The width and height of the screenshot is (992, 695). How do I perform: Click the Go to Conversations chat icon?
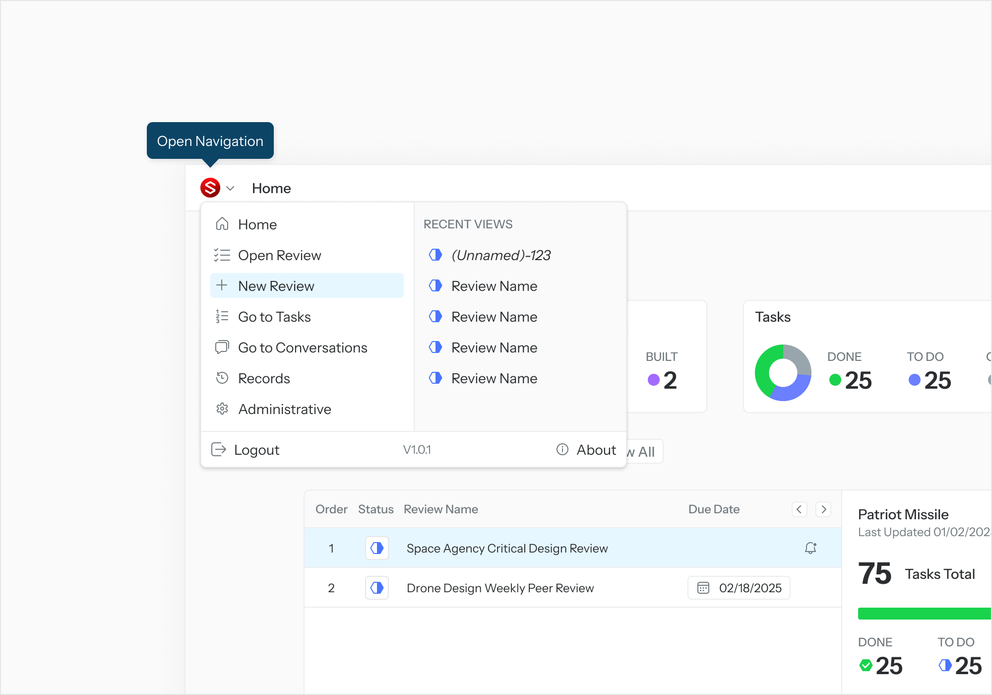[222, 347]
